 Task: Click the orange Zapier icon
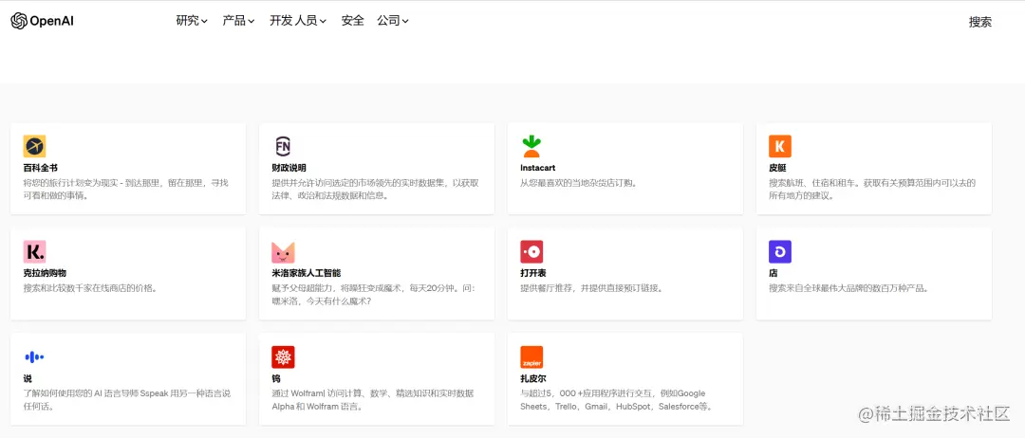[x=531, y=357]
